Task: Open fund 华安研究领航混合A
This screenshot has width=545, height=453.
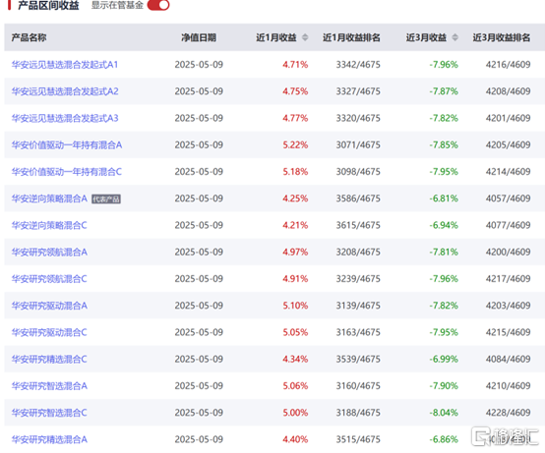Action: click(49, 252)
